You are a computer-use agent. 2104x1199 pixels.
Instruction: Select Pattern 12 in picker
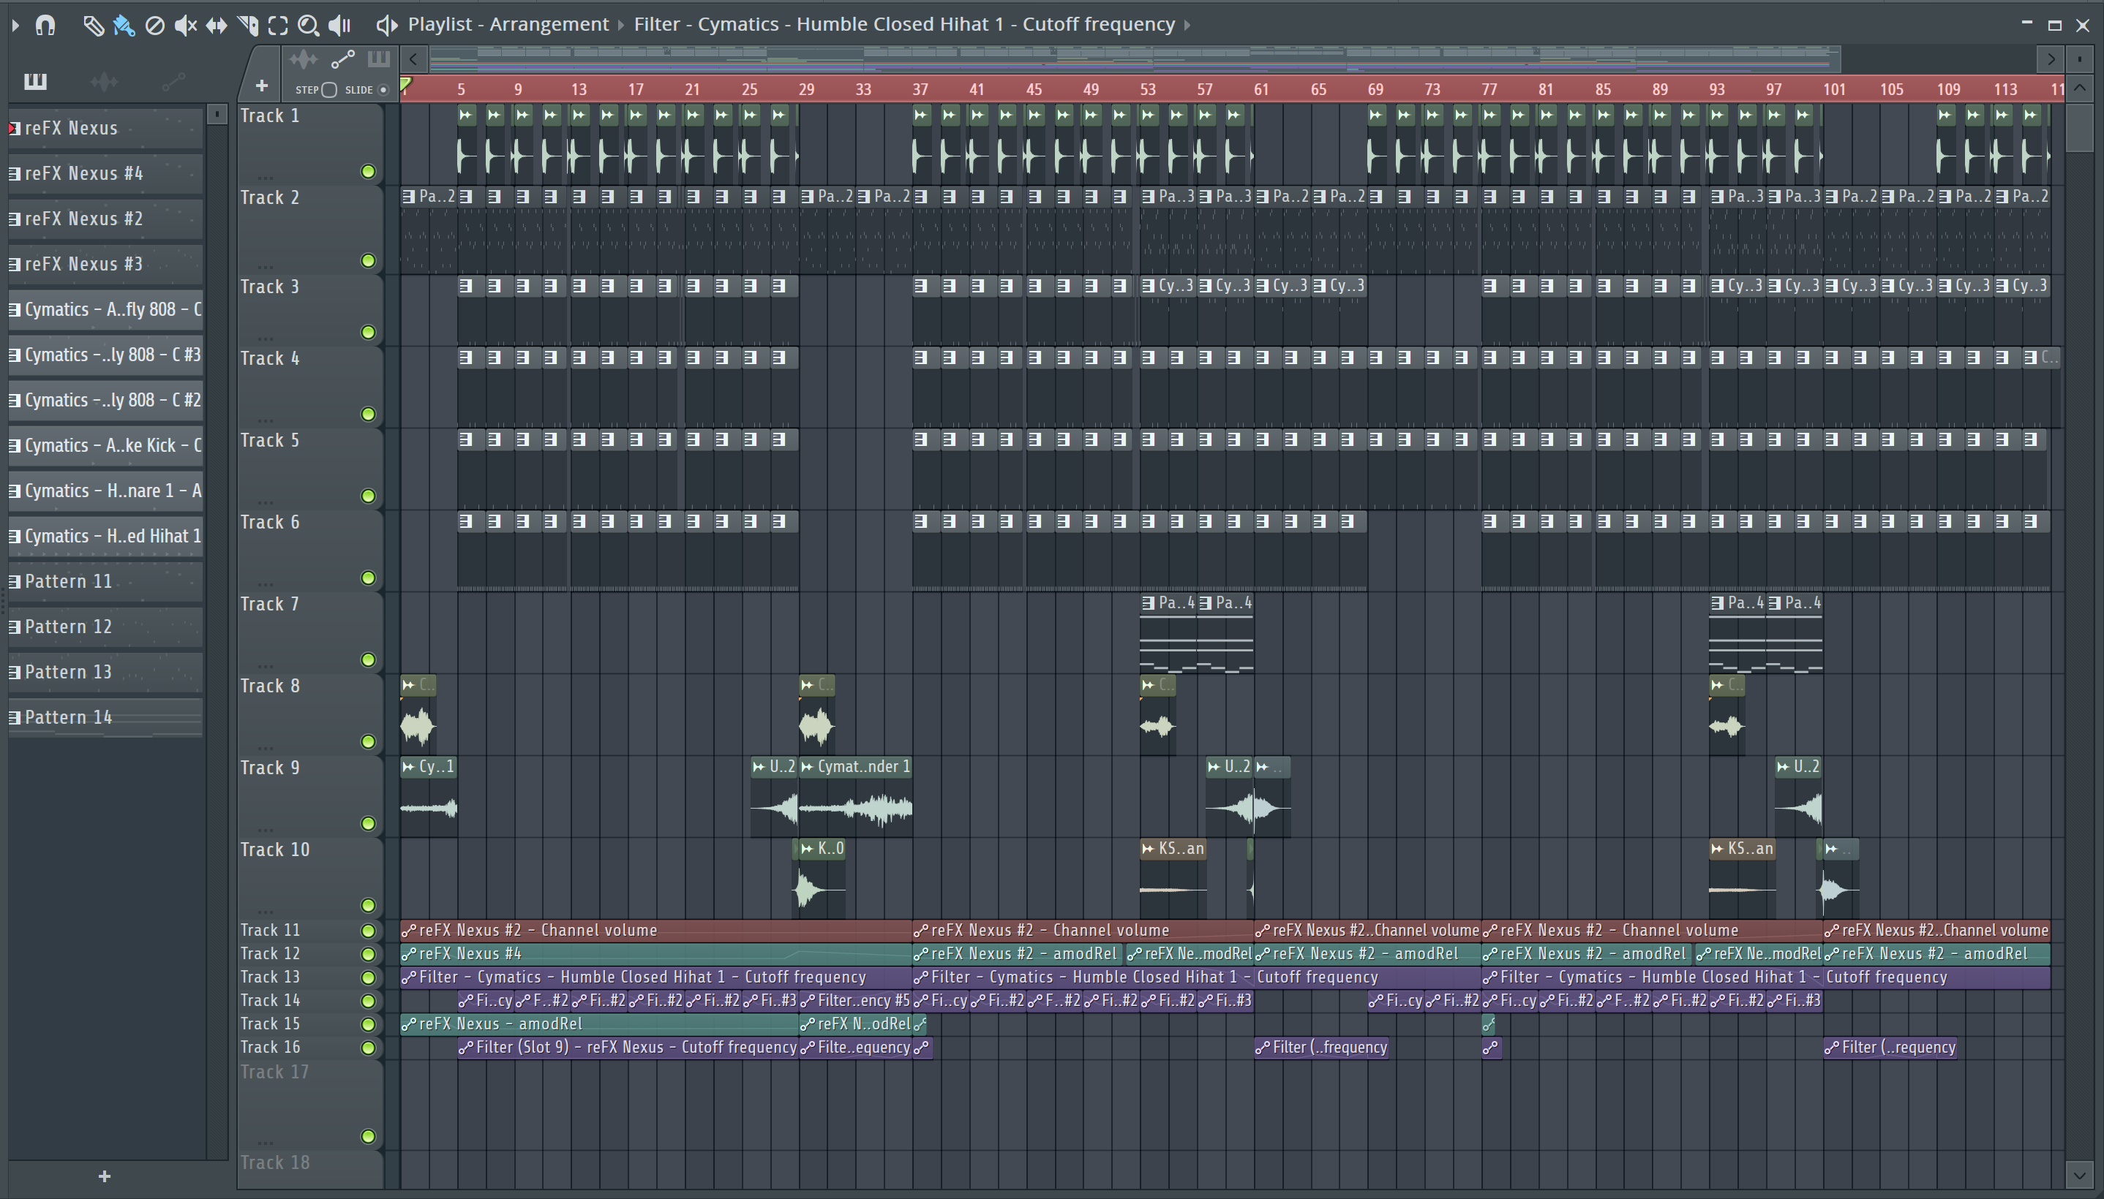[x=105, y=627]
